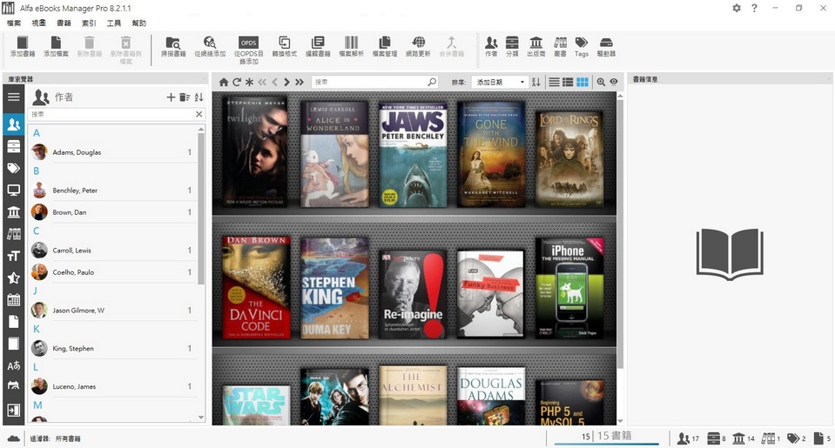Click the author list vertical scrollbar

[x=201, y=209]
